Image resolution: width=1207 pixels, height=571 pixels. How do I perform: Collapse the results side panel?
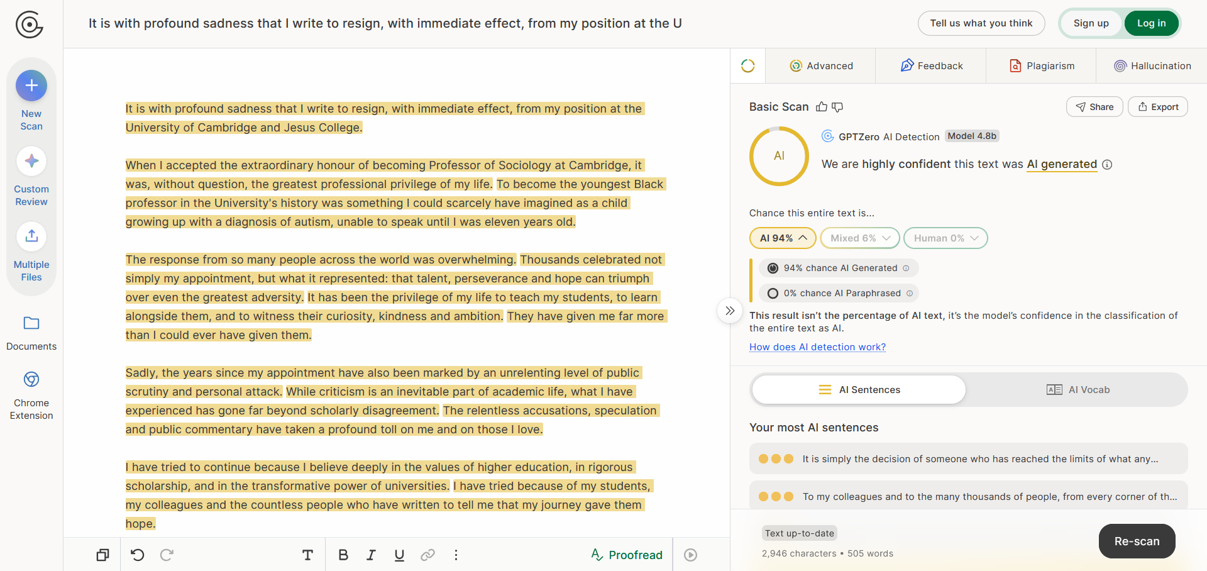[x=730, y=311]
